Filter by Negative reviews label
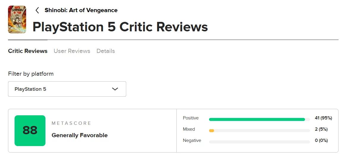343x157 pixels. pos(192,140)
